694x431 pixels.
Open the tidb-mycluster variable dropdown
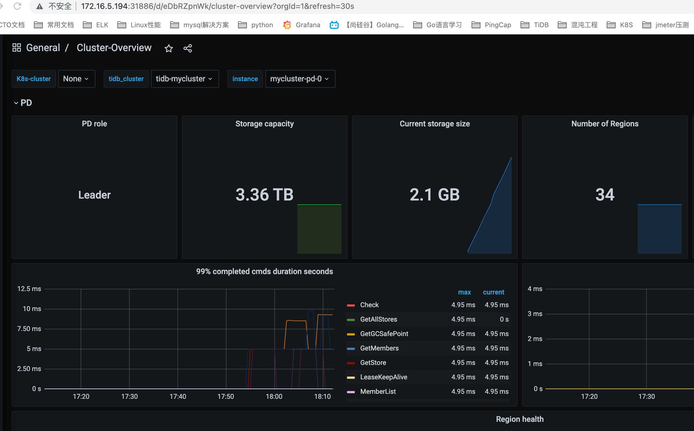pyautogui.click(x=184, y=79)
